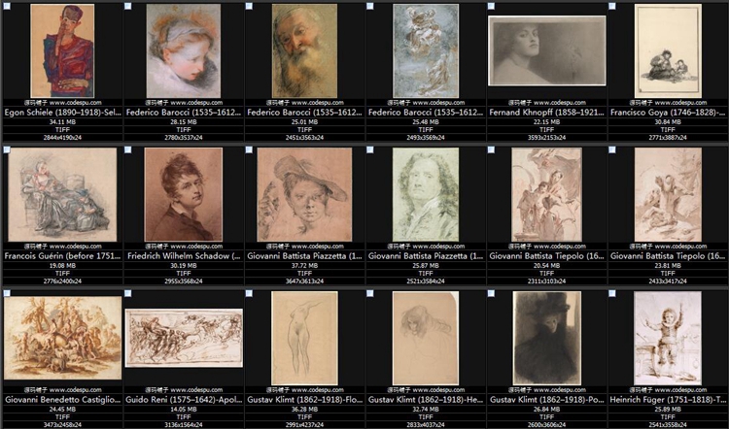The image size is (729, 429).
Task: Open the 25.48 MB Barocci figure study thumbnail
Action: pyautogui.click(x=426, y=51)
